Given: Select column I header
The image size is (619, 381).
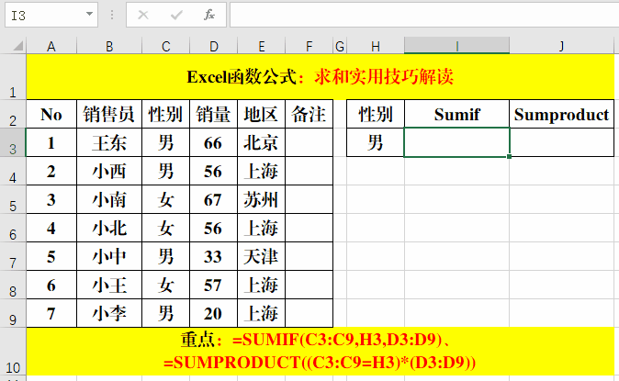Looking at the screenshot, I should point(456,46).
